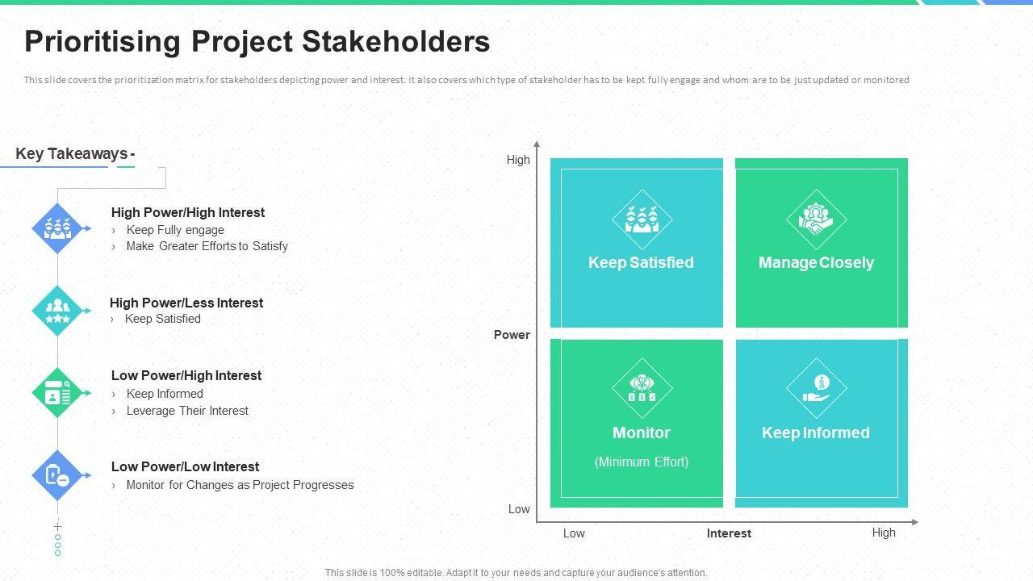Select the icon above the Keep Satisfied quadrant label
The image size is (1033, 581).
[642, 219]
